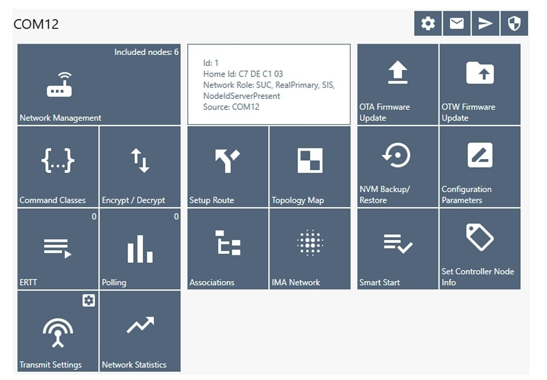Image resolution: width=547 pixels, height=380 pixels.
Task: Click the Polling tile's 0 counter
Action: 176,216
